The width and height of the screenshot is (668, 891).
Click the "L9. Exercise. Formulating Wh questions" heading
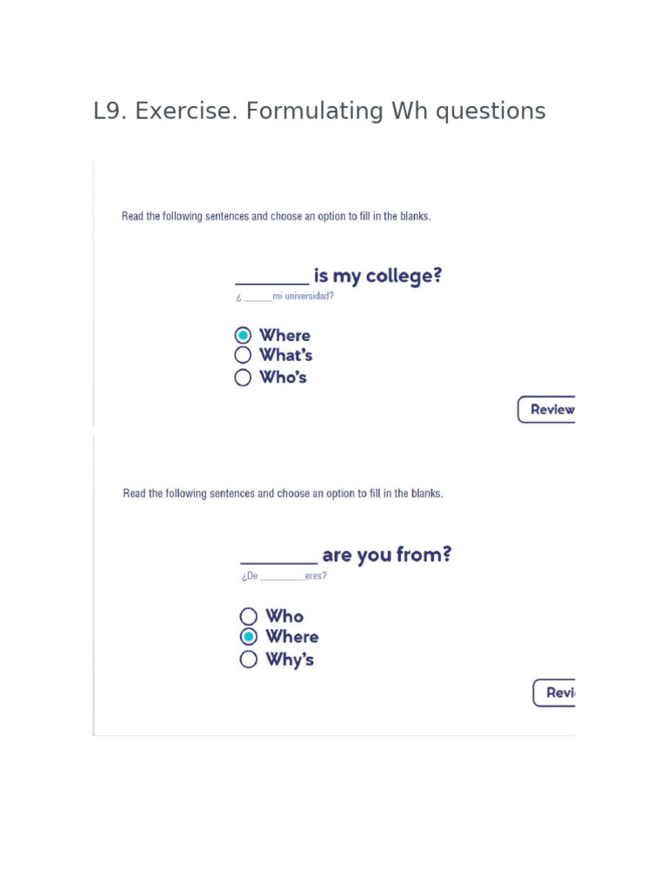[x=319, y=111]
